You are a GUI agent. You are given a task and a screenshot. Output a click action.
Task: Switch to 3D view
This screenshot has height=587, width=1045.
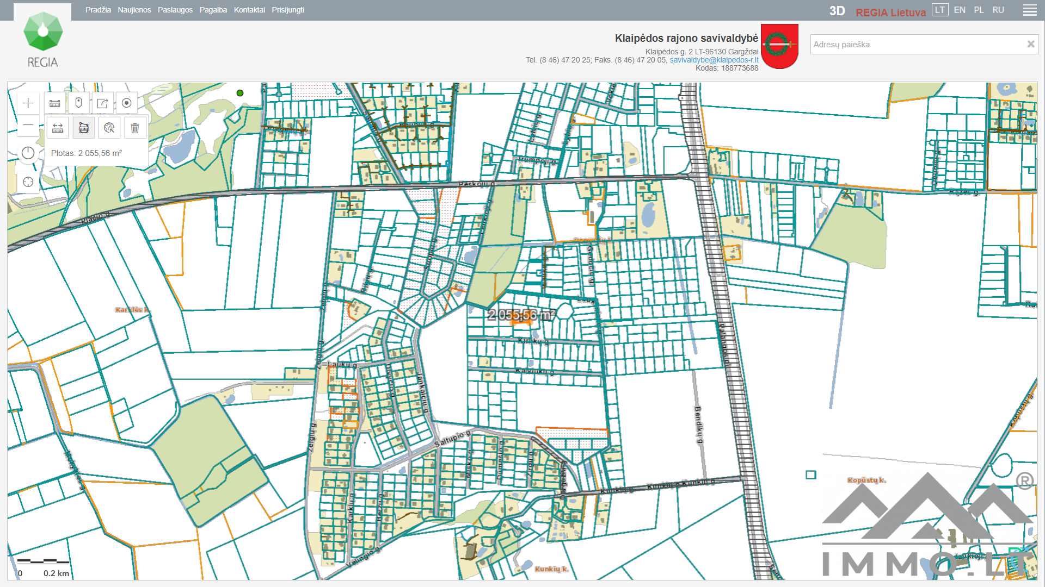pos(837,11)
